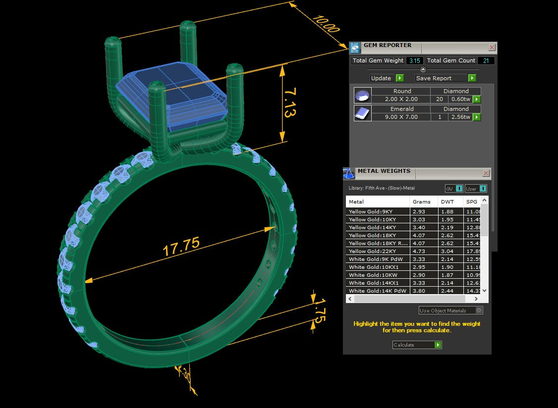Image resolution: width=558 pixels, height=408 pixels.
Task: Select White Gold:10KW metal row
Action: (x=378, y=275)
